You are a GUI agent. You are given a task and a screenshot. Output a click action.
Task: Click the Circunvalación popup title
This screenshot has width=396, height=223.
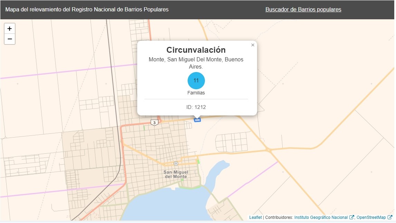click(x=196, y=50)
